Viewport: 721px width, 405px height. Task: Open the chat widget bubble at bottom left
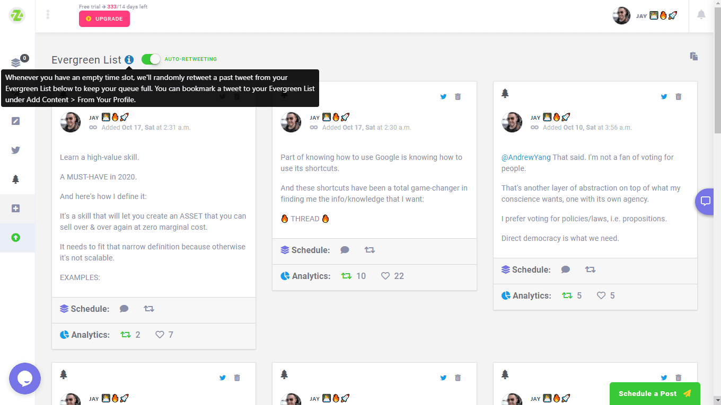[x=25, y=379]
